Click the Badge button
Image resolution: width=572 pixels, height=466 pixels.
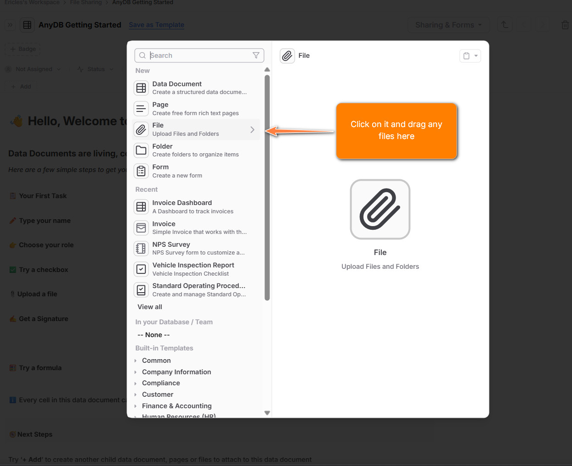click(22, 49)
